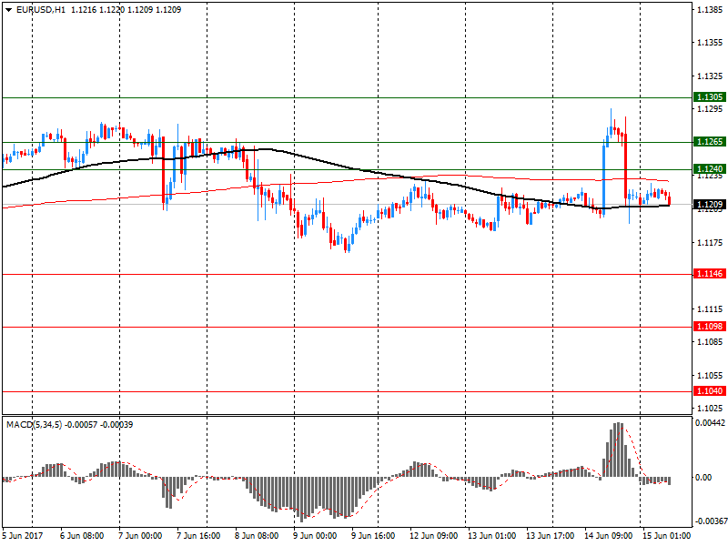Click the OHLC values 1.1216 1.1220 text
The width and height of the screenshot is (728, 546).
click(98, 10)
